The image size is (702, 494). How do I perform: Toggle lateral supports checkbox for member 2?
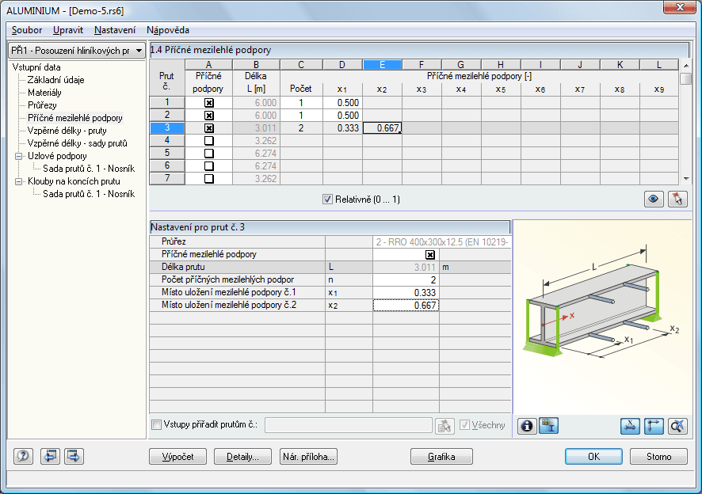(x=208, y=115)
